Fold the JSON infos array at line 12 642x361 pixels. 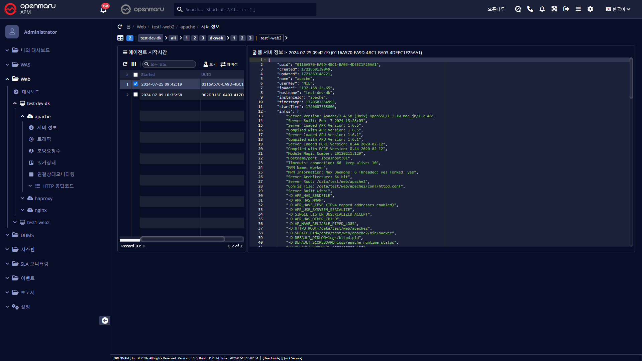pos(265,112)
